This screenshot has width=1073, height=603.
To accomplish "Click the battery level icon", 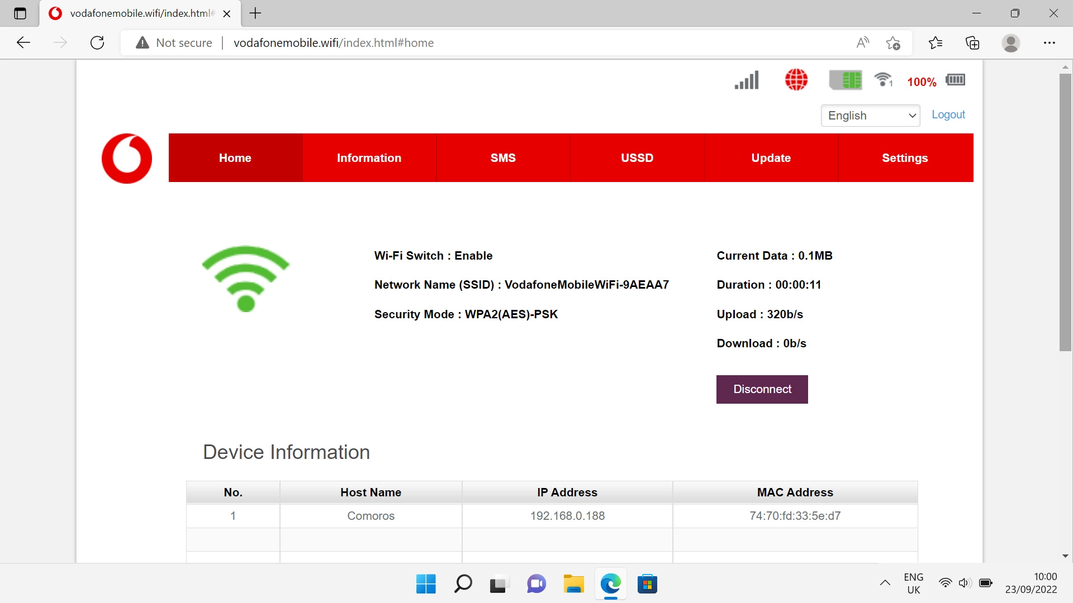I will (955, 80).
